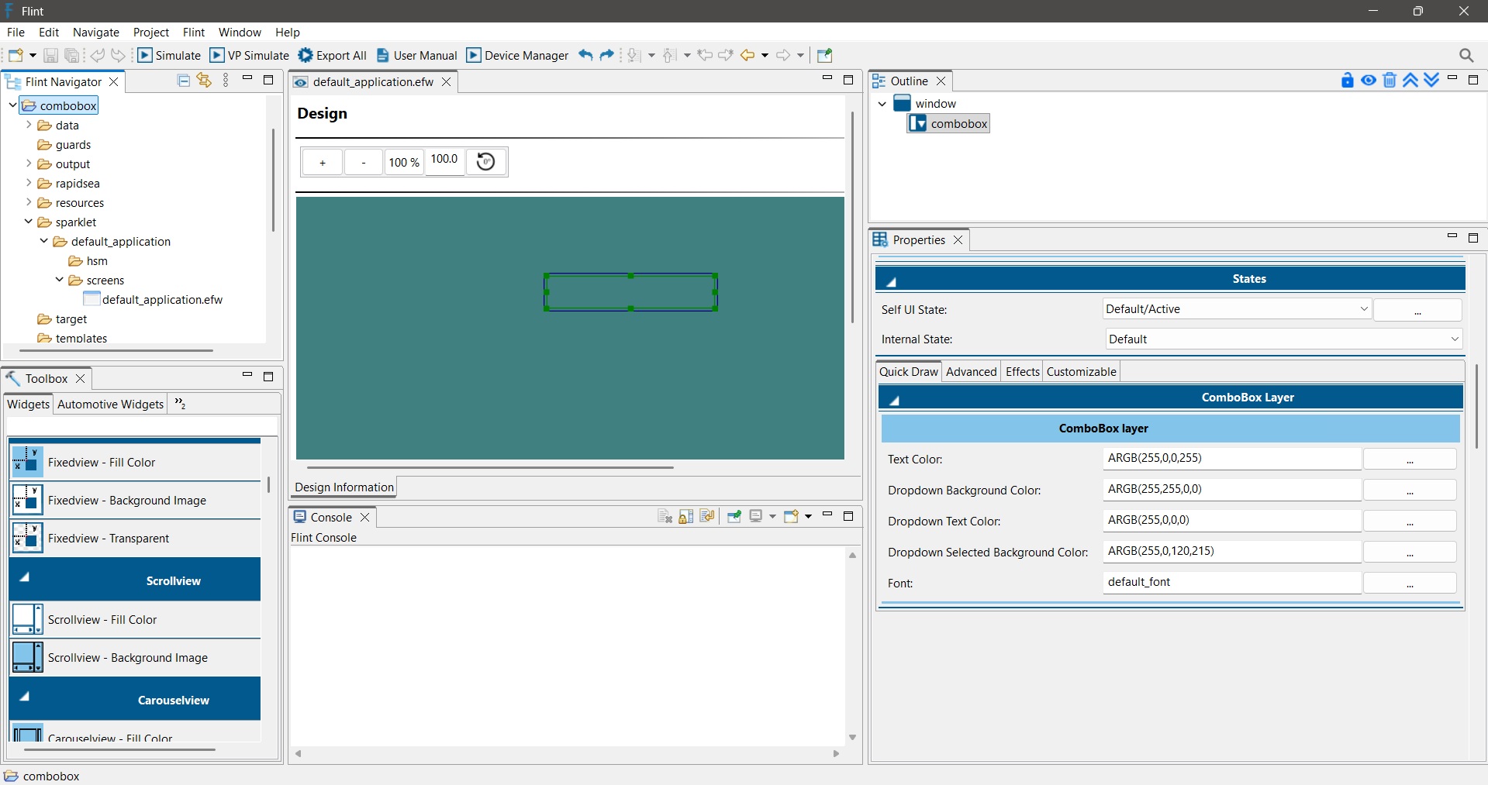The image size is (1488, 785).
Task: Click the New file toolbar icon
Action: coord(16,55)
